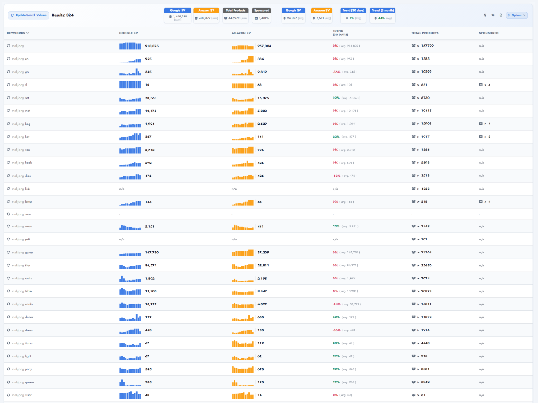
Task: Click the document export icon near Options
Action: pyautogui.click(x=501, y=15)
